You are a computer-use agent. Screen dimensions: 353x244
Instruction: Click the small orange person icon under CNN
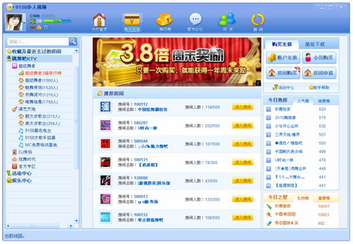pos(39,28)
